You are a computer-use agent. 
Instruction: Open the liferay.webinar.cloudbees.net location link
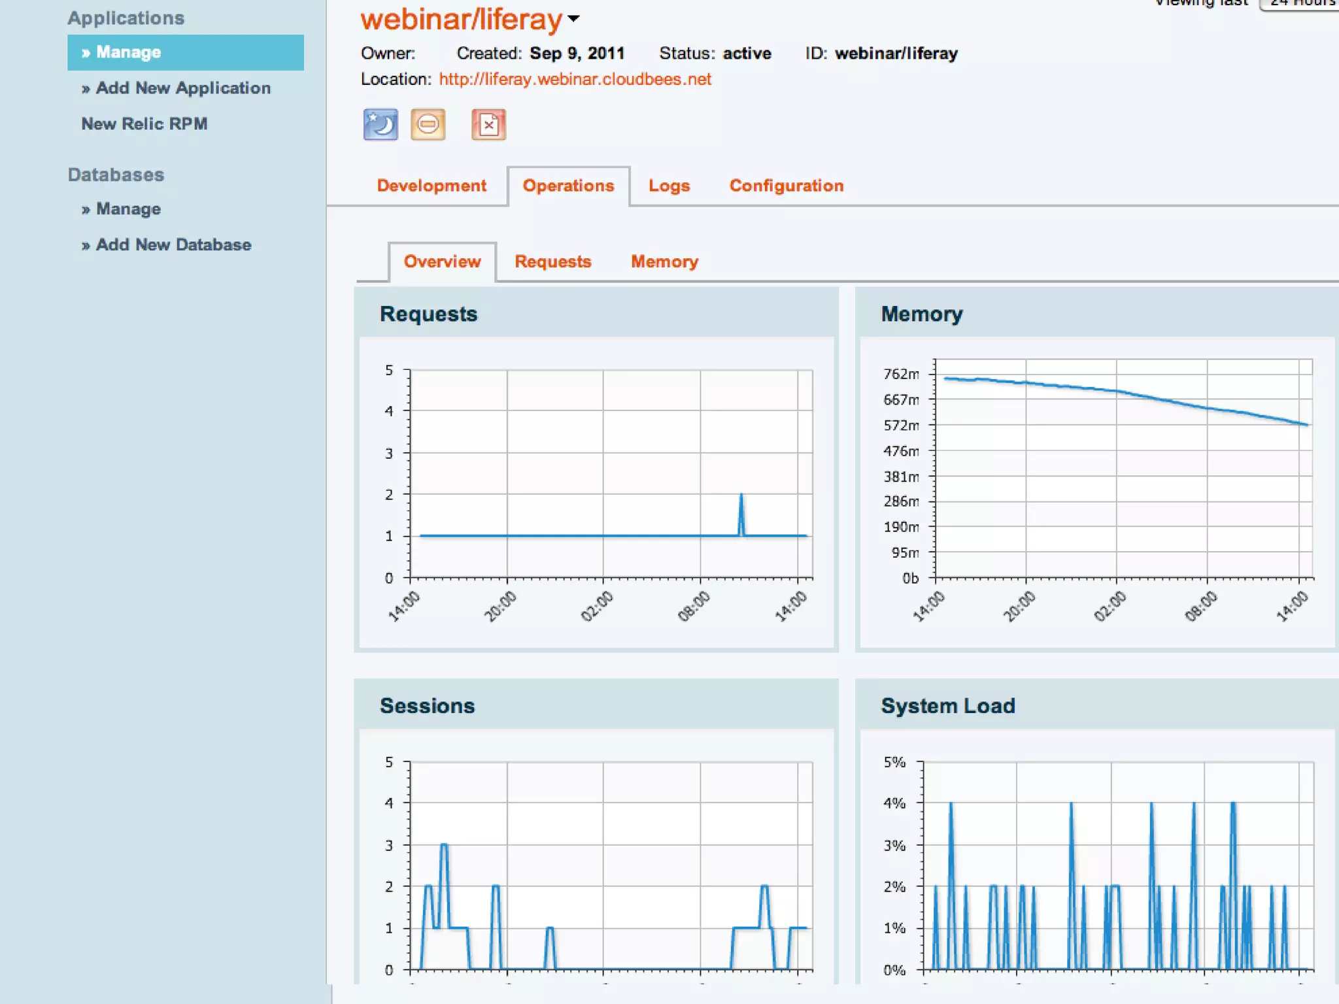575,79
